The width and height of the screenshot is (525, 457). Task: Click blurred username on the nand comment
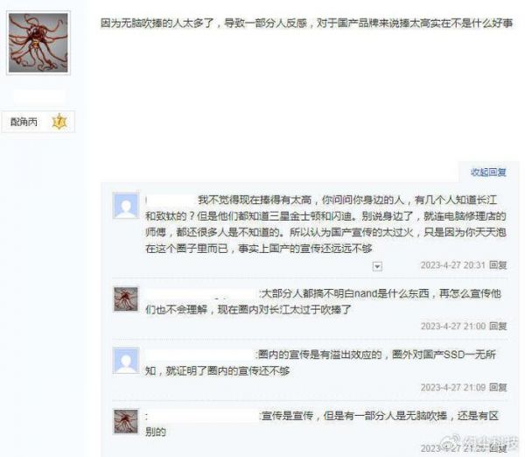coord(201,294)
